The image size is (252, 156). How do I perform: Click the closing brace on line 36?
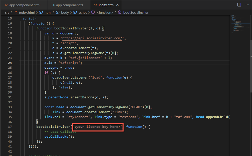click(37, 122)
